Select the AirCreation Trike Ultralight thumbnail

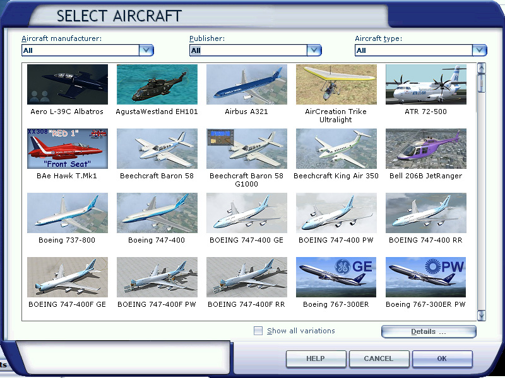pos(336,84)
